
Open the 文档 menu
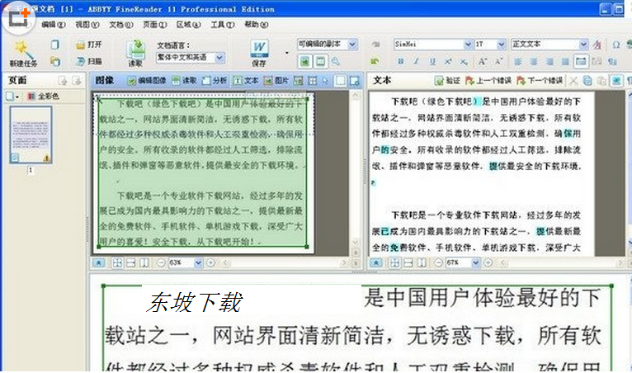point(120,25)
